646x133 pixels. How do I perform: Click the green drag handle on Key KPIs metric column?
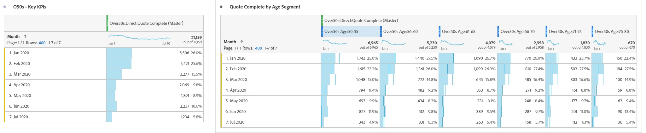pyautogui.click(x=107, y=23)
